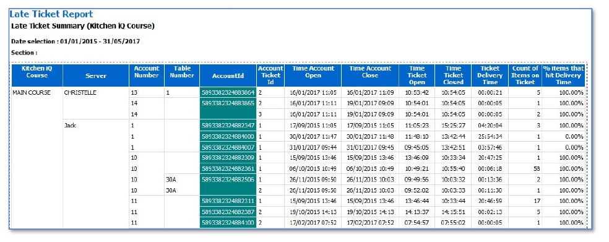Click the Ticket Delivery Time column header
This screenshot has width=609, height=242.
pos(490,76)
